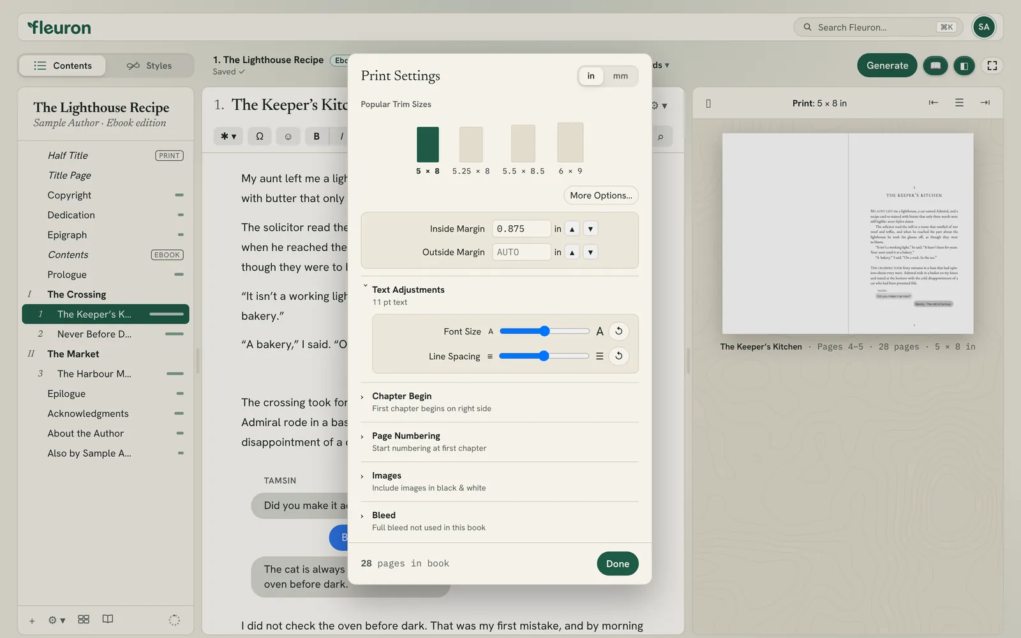The image size is (1021, 638).
Task: Click the book preview icon beside Generate
Action: click(935, 65)
